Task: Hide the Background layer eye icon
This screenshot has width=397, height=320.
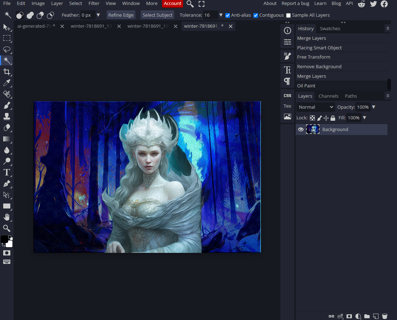Action: click(x=301, y=130)
